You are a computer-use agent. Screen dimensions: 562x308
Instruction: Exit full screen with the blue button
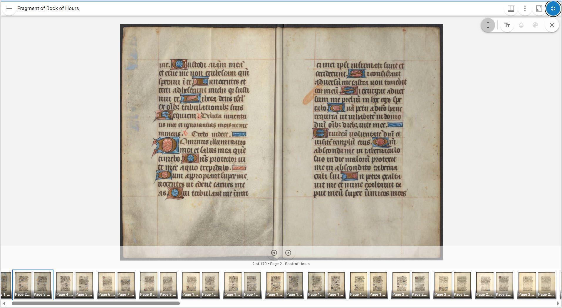tap(553, 9)
